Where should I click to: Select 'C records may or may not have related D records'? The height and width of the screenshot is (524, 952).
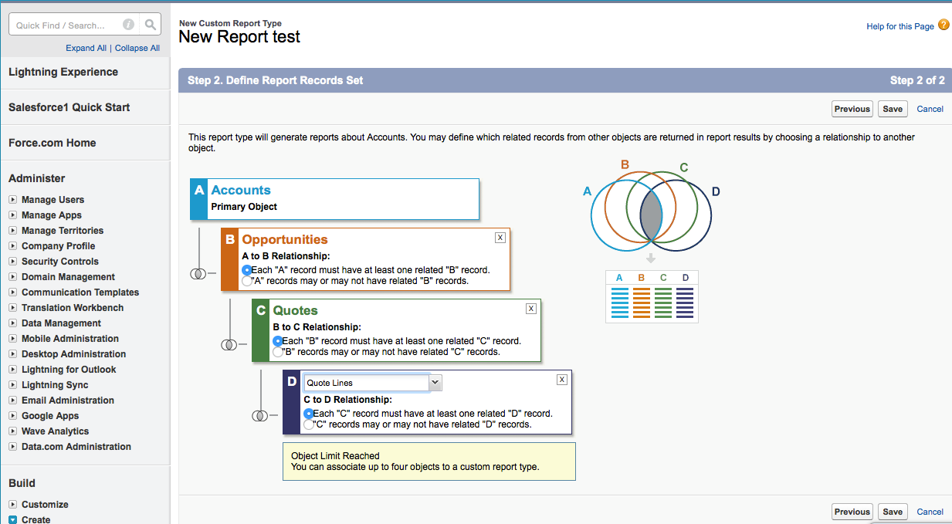(x=308, y=422)
